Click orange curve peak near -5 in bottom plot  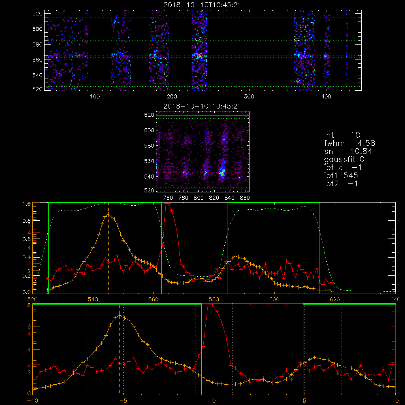coord(119,315)
